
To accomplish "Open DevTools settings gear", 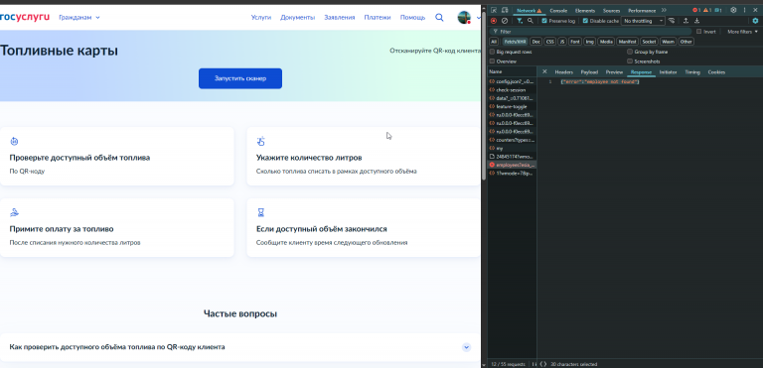I will (x=733, y=10).
